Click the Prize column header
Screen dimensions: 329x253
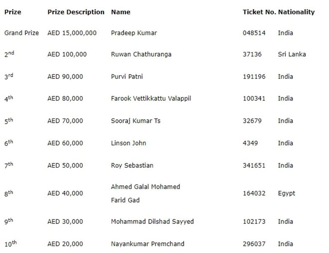13,12
